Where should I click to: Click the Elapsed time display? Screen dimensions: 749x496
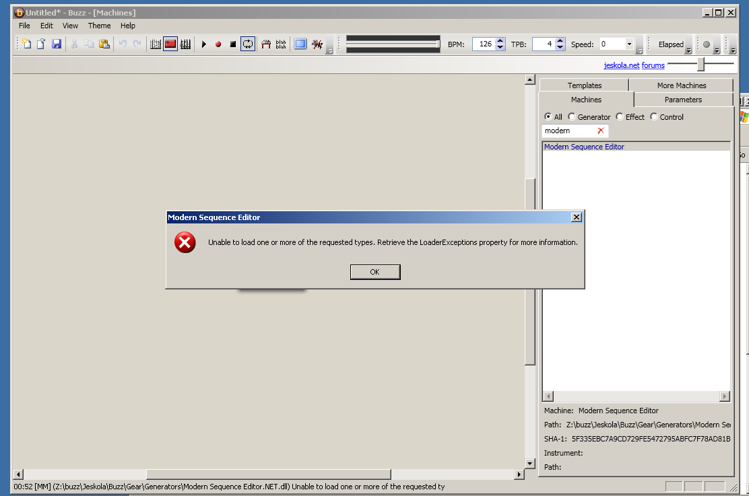coord(671,44)
